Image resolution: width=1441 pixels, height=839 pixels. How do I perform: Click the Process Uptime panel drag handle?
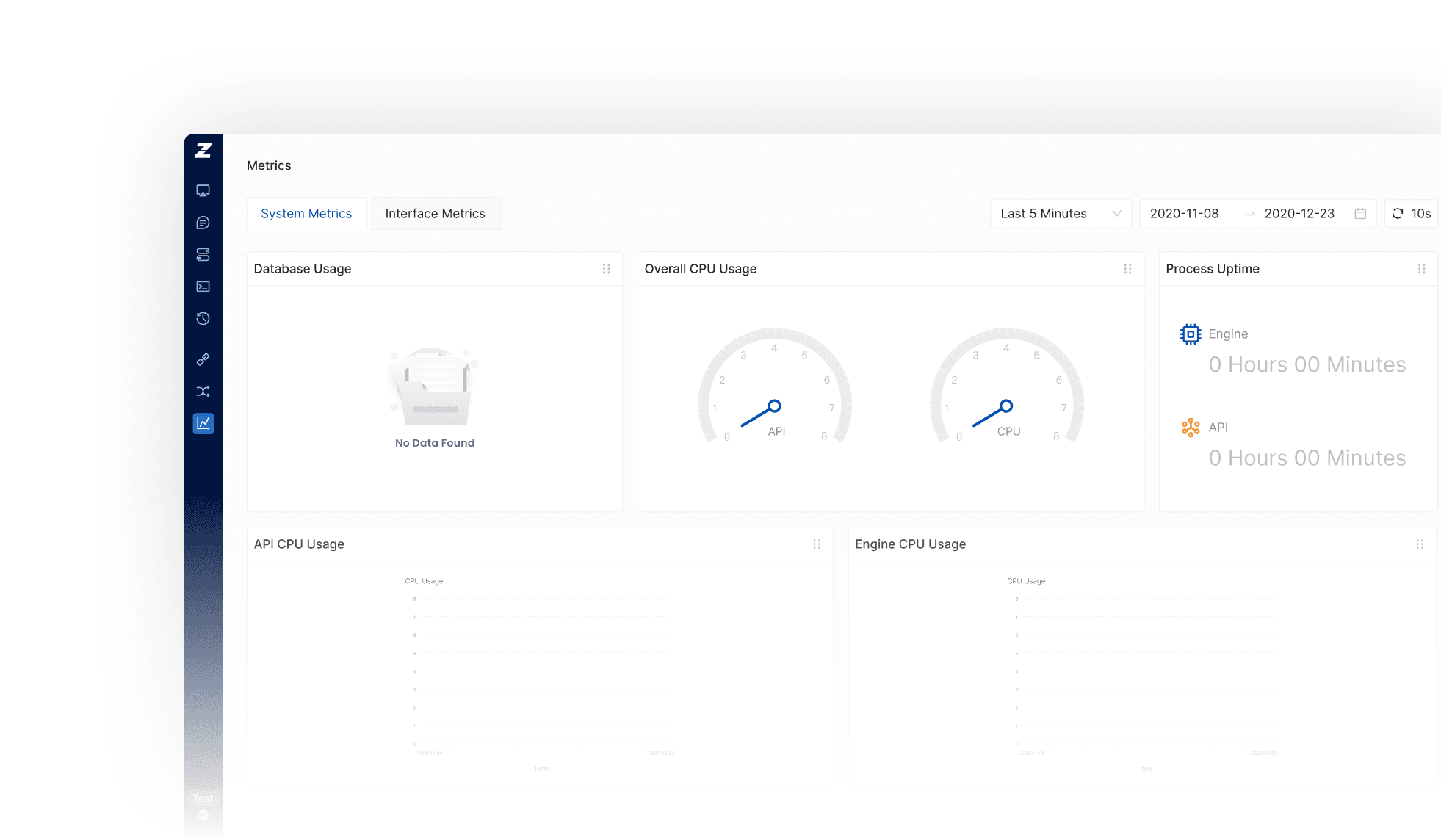click(x=1422, y=269)
